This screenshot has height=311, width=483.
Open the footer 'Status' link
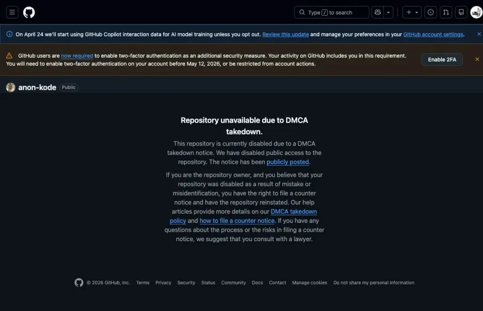point(208,283)
